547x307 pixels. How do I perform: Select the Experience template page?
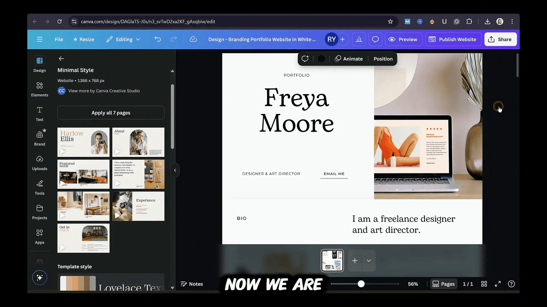click(x=138, y=206)
